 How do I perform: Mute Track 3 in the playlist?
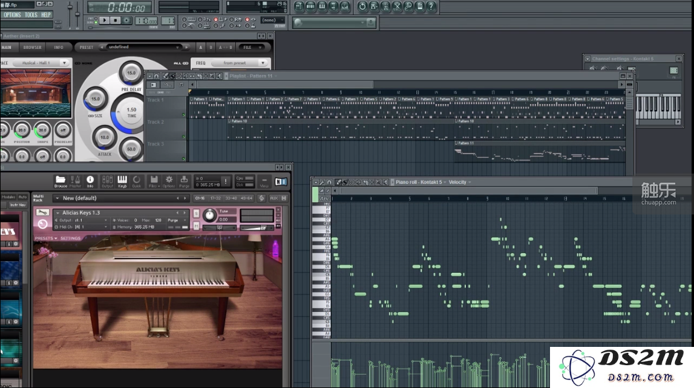point(183,158)
